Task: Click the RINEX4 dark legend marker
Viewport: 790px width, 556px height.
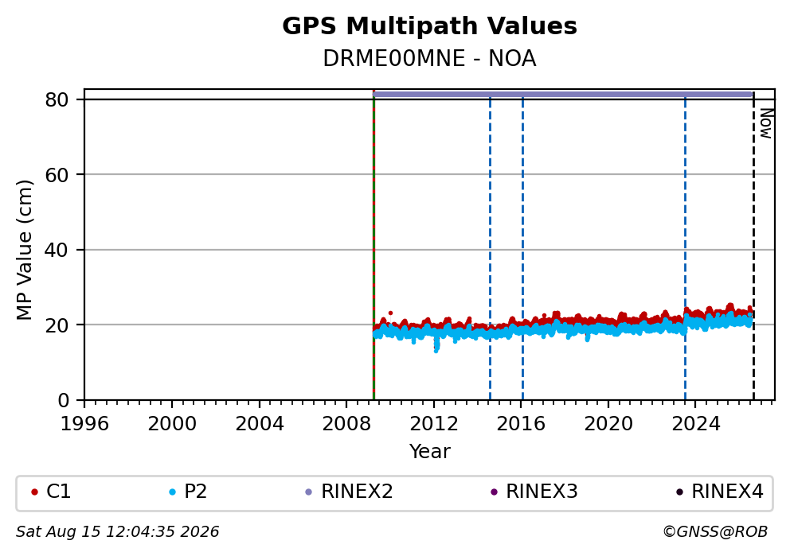Action: [x=679, y=492]
